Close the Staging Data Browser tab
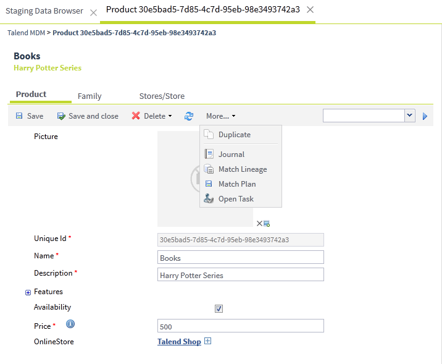442x364 pixels. (x=93, y=12)
